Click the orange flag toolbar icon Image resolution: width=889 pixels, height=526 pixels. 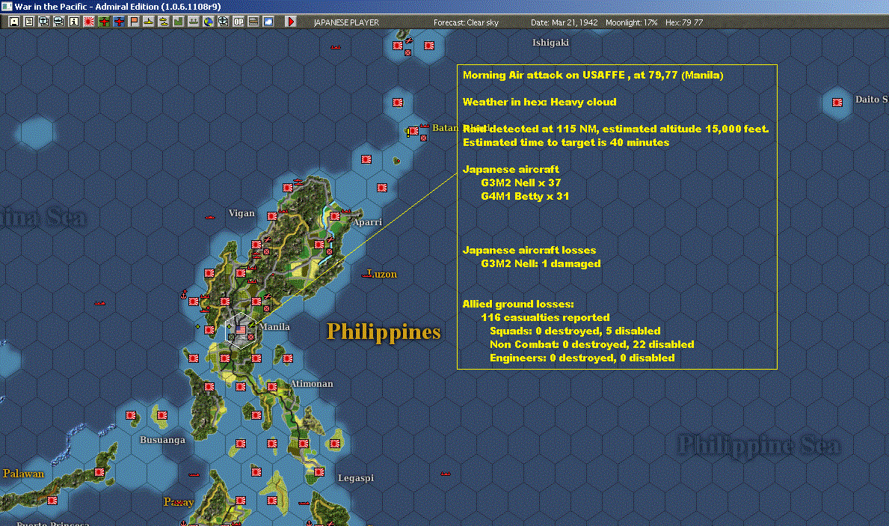click(x=134, y=22)
